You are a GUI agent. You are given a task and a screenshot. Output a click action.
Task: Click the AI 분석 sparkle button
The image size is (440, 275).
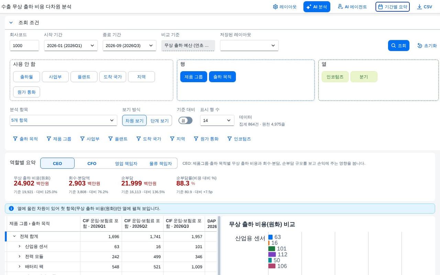[x=317, y=7]
